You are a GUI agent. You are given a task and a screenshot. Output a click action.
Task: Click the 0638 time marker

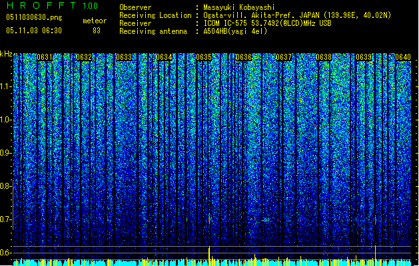coord(324,57)
